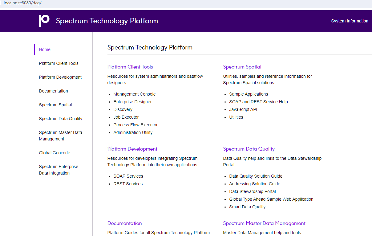Open Spectrum Master Data Management in the sidebar

tap(60, 136)
